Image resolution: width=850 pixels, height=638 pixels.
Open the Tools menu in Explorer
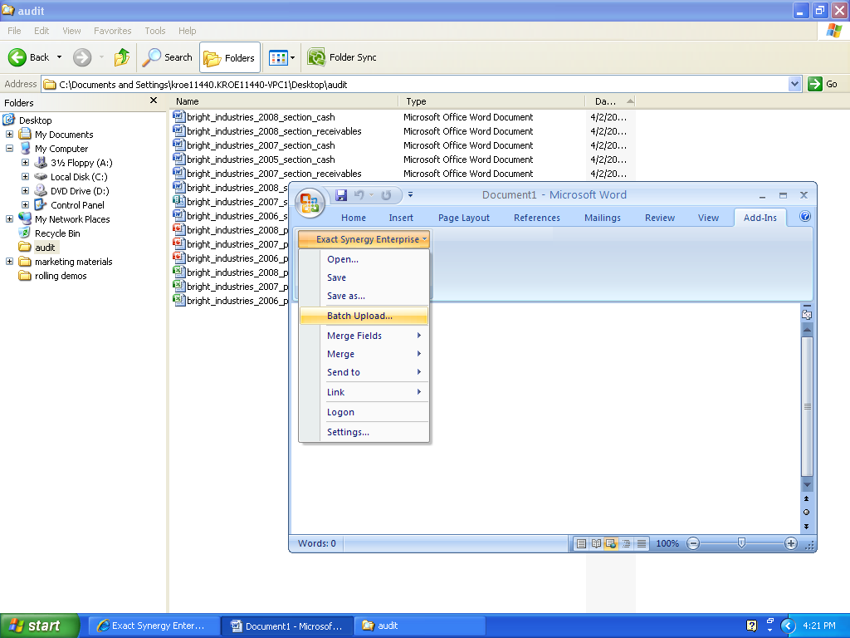click(x=155, y=31)
